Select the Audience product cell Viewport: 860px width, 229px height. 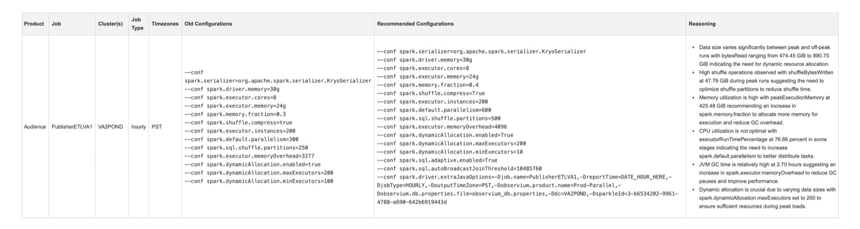coord(35,127)
